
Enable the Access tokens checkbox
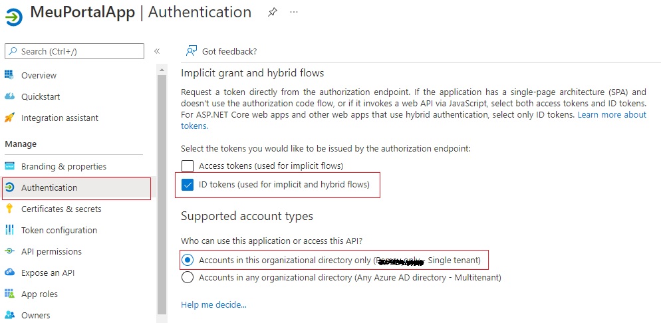coord(188,165)
